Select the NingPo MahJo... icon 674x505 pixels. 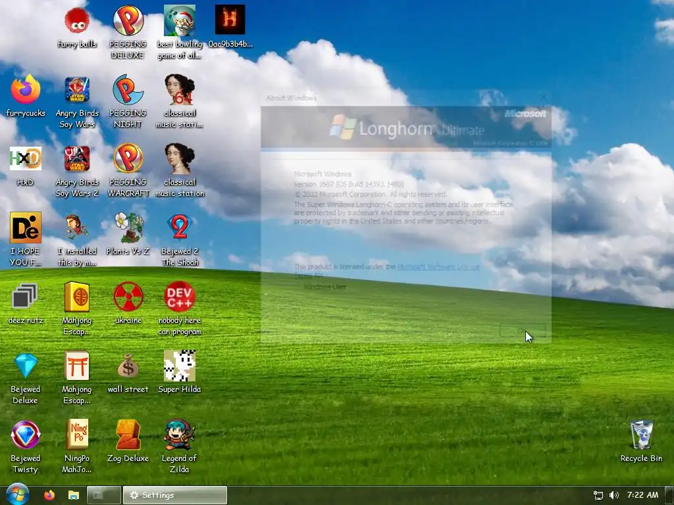coord(77,447)
